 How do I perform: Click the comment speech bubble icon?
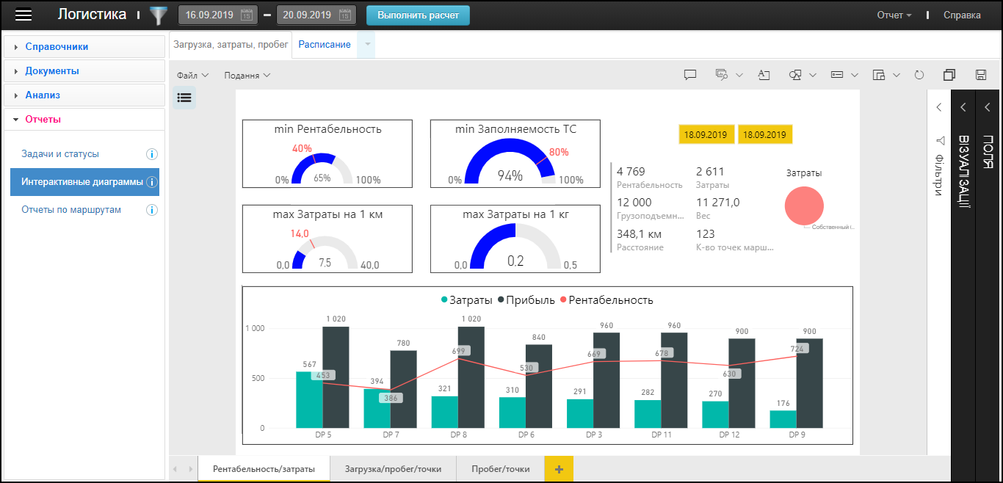coord(690,75)
